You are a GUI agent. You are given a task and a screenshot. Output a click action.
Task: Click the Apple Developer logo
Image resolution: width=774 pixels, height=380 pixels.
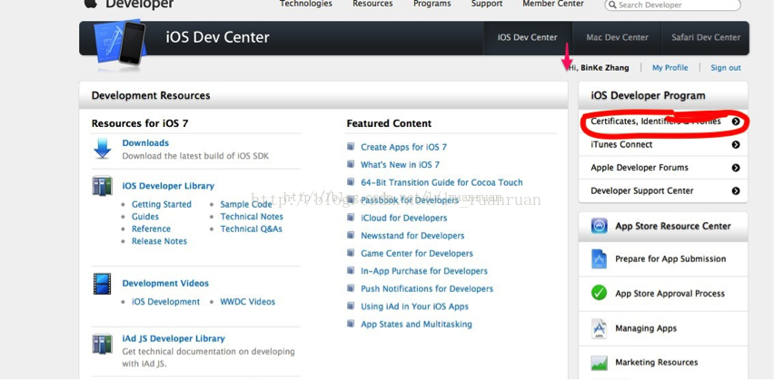pyautogui.click(x=128, y=5)
